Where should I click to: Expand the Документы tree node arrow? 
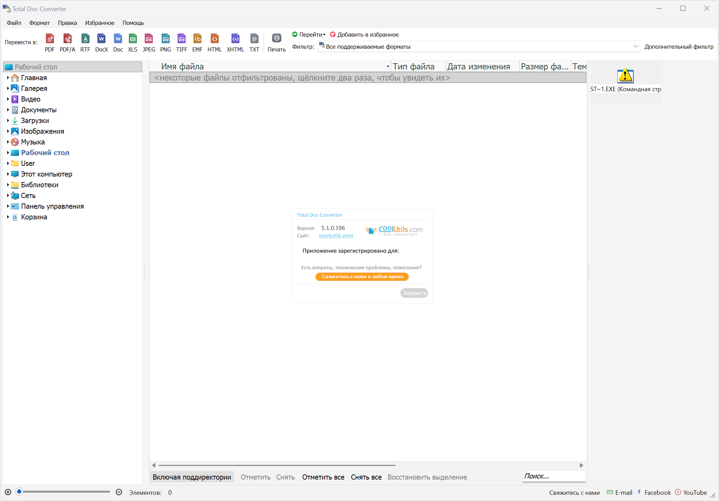point(8,110)
